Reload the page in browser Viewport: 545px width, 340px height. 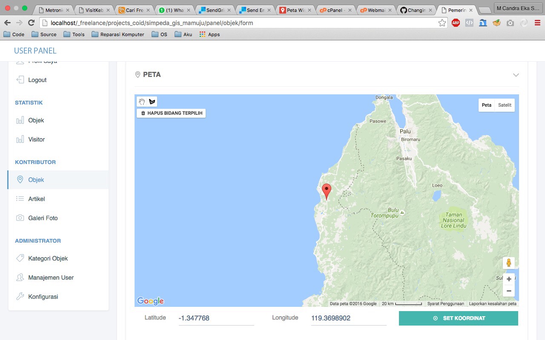pyautogui.click(x=31, y=23)
